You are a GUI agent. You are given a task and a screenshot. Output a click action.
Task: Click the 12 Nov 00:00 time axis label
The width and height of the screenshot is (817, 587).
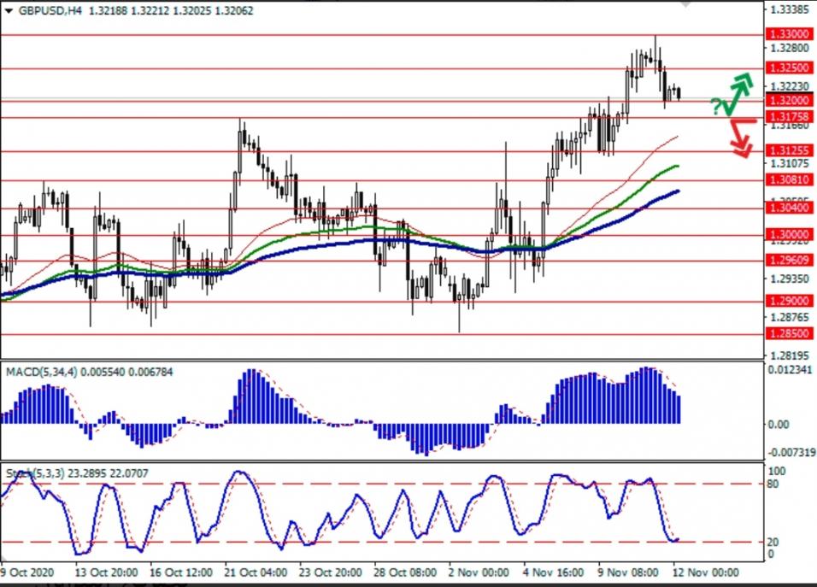[x=707, y=572]
